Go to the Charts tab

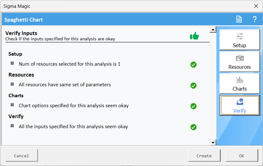pyautogui.click(x=240, y=84)
